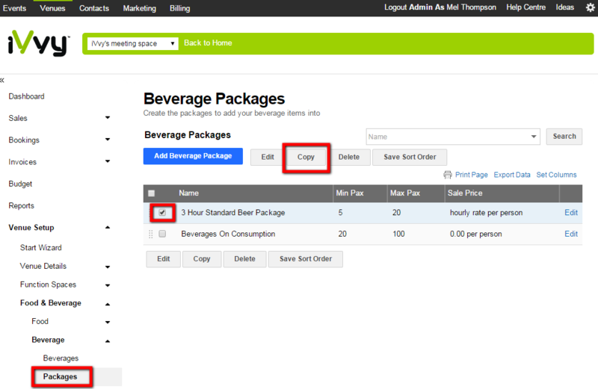The image size is (598, 389).
Task: Click Edit link for Beverages On Consumption
Action: click(x=571, y=234)
